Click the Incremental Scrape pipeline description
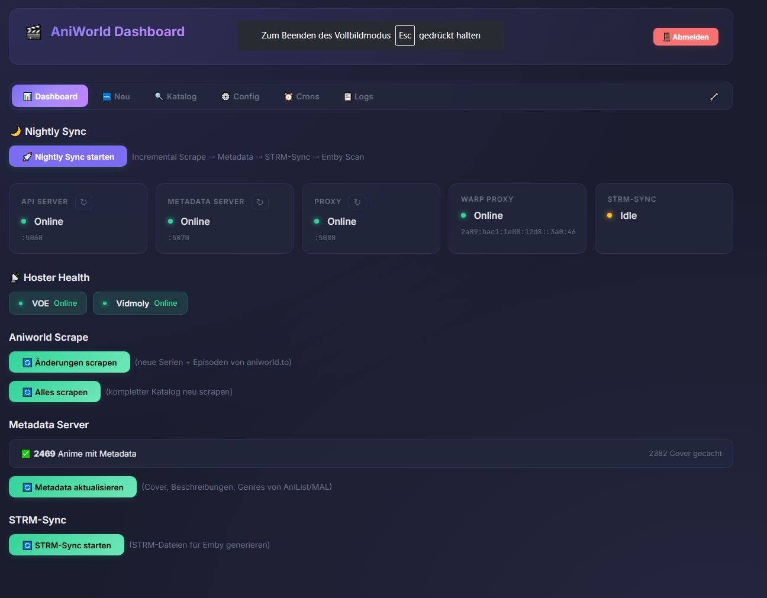767x598 pixels. pos(248,157)
